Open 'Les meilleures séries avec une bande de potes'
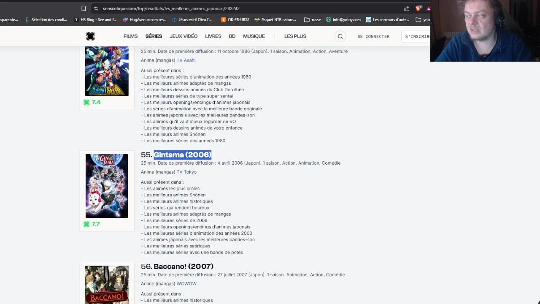The height and width of the screenshot is (304, 540). tap(194, 252)
